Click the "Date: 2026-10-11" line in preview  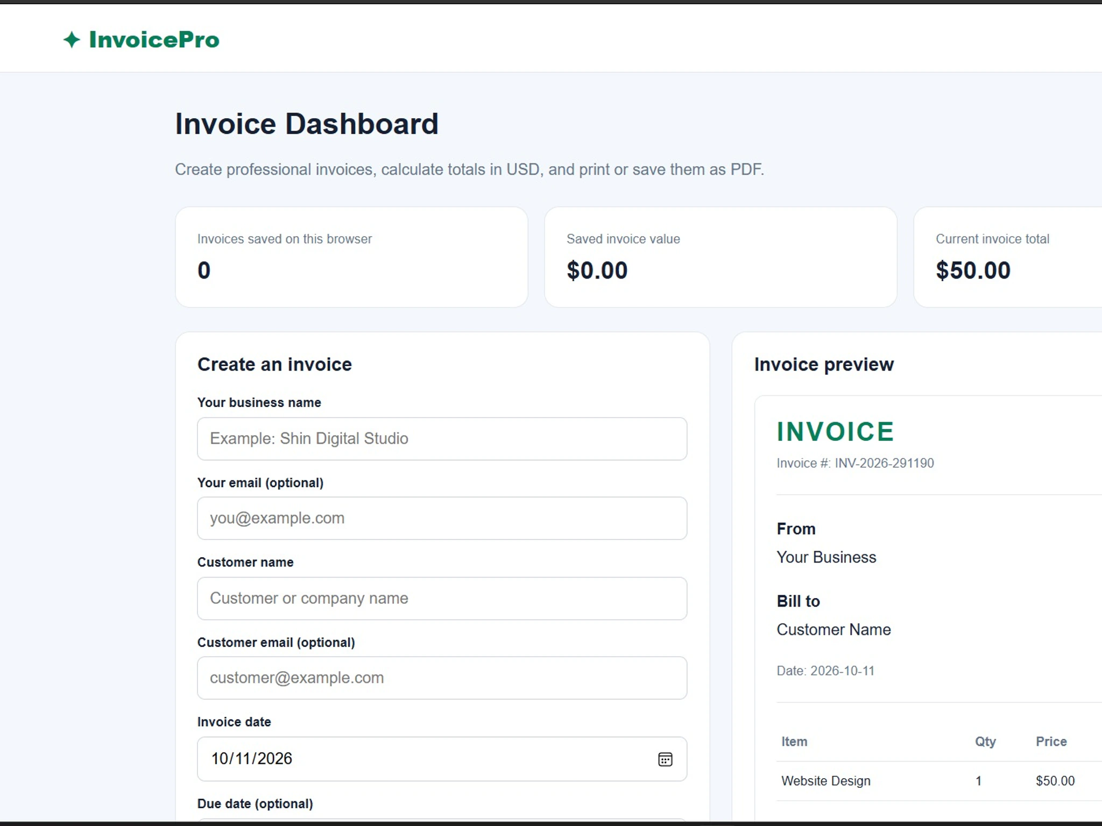(825, 671)
